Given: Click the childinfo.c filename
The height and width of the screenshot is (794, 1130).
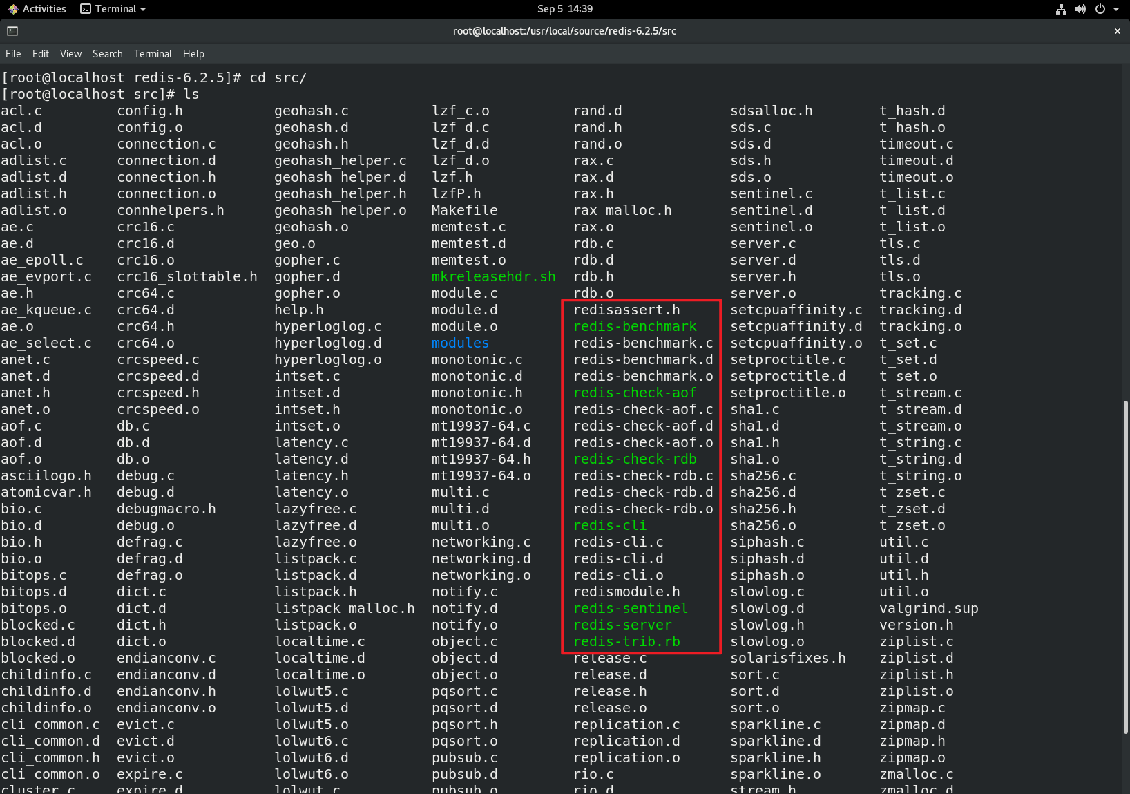Looking at the screenshot, I should pos(46,674).
